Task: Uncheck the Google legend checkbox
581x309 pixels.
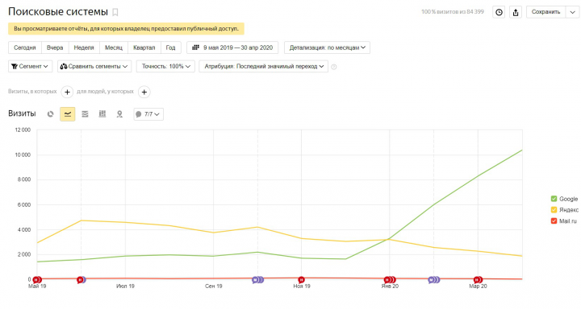Action: (554, 199)
